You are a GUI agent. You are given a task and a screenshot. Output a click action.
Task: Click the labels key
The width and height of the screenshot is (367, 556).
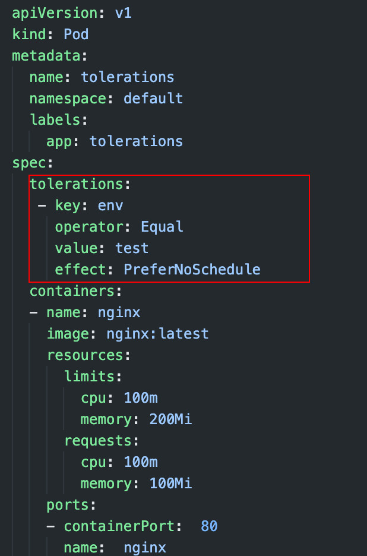pyautogui.click(x=55, y=119)
